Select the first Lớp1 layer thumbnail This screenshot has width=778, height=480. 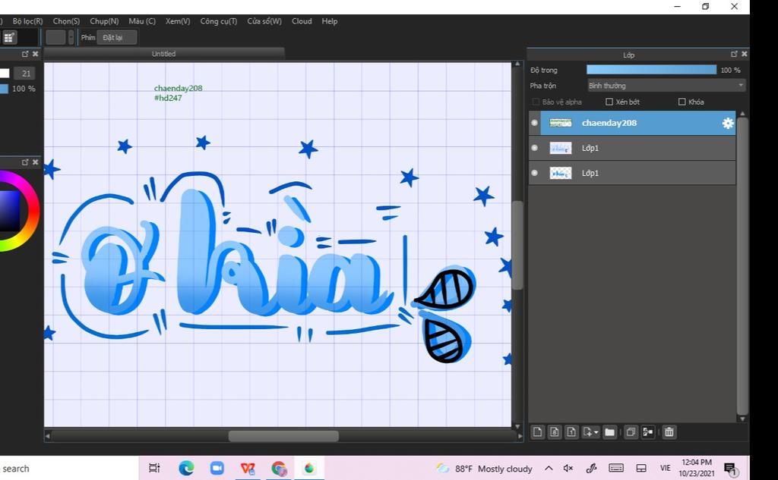click(x=561, y=148)
